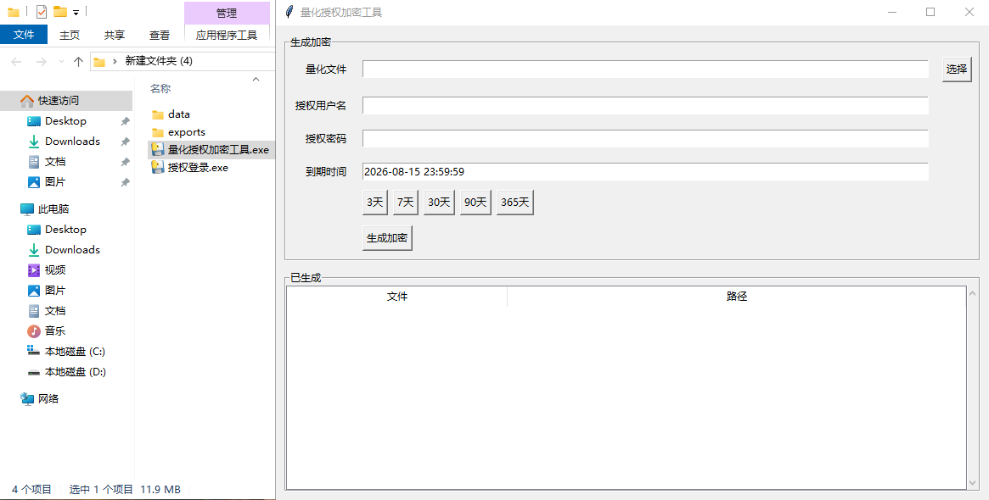989x500 pixels.
Task: Open 文档 under 此电脑
Action: tap(55, 310)
